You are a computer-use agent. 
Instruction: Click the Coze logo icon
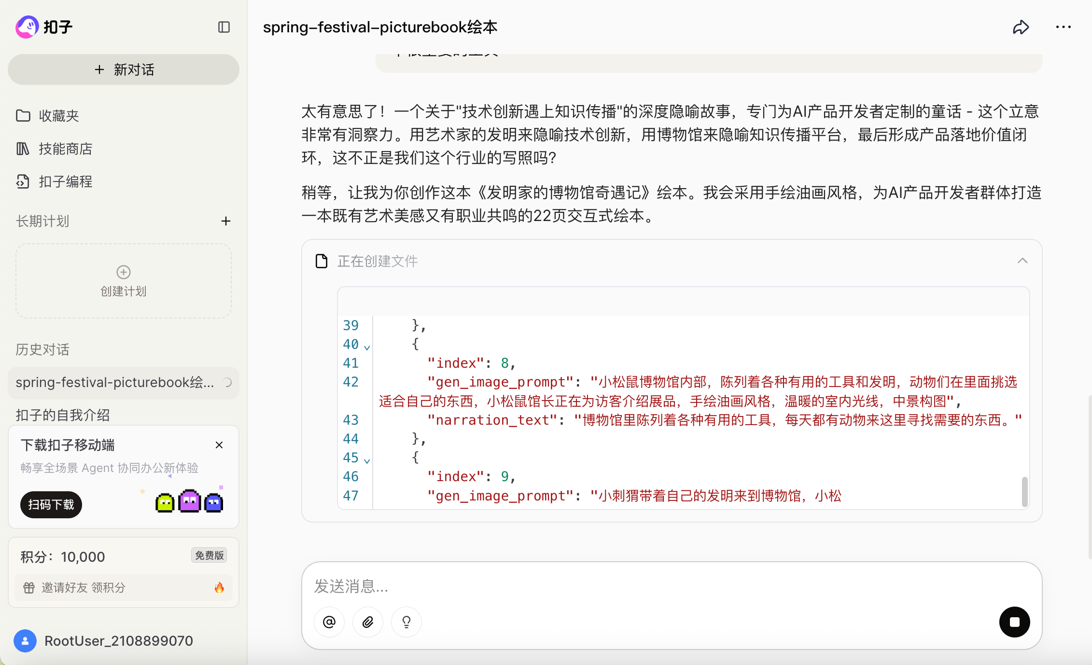coord(27,27)
